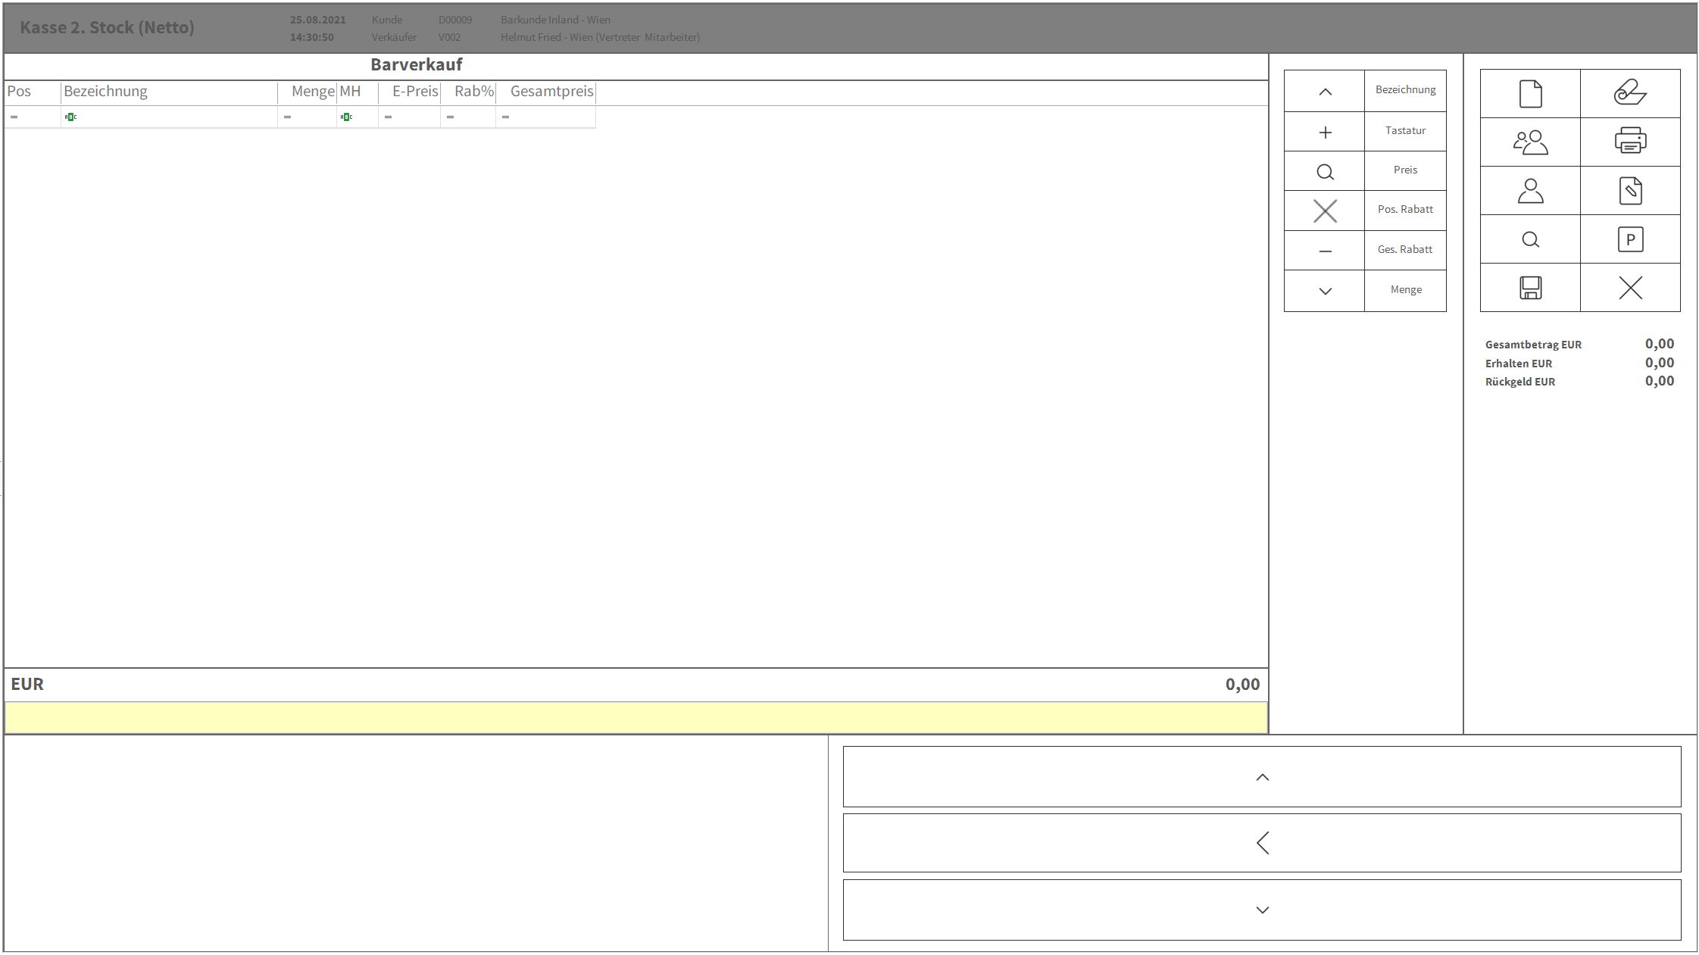The height and width of the screenshot is (955, 1699).
Task: Click the Pos column header
Action: coord(32,92)
